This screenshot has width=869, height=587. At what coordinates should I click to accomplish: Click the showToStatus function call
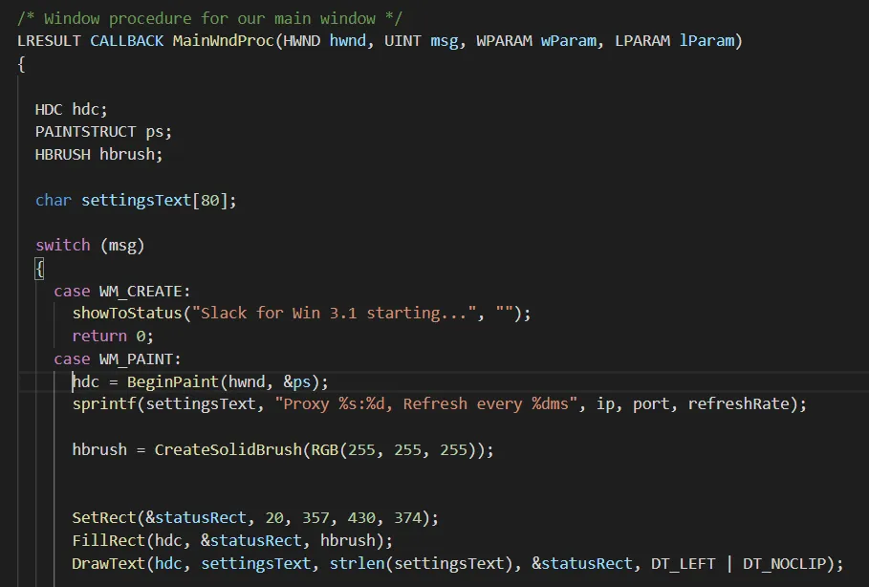tap(127, 313)
